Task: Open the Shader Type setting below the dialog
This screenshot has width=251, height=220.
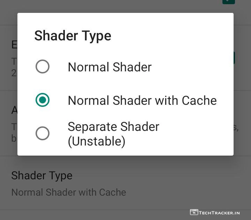Action: click(42, 175)
